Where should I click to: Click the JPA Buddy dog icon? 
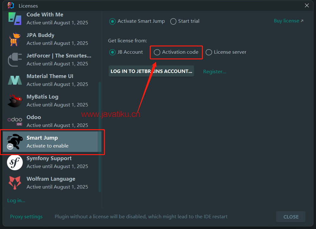[15, 39]
